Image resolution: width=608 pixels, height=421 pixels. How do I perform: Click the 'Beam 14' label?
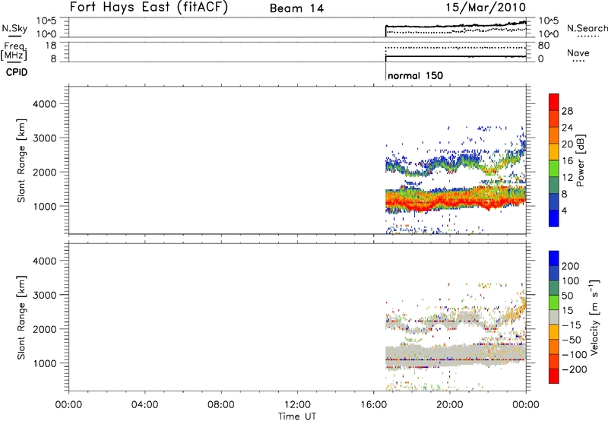pos(296,8)
